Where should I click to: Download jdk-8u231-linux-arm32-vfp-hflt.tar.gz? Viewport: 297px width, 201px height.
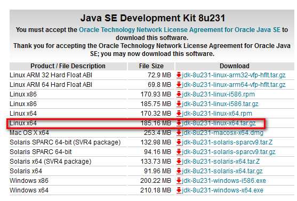pos(234,75)
